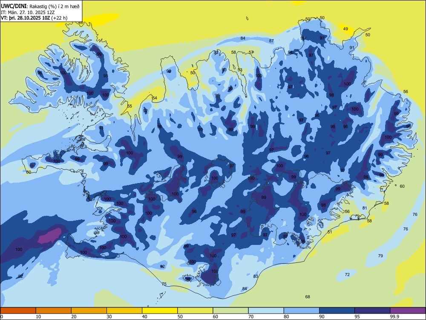Pick the 80–90 blue legend segment
Viewport: 426px width, 320px height.
pyautogui.click(x=302, y=311)
